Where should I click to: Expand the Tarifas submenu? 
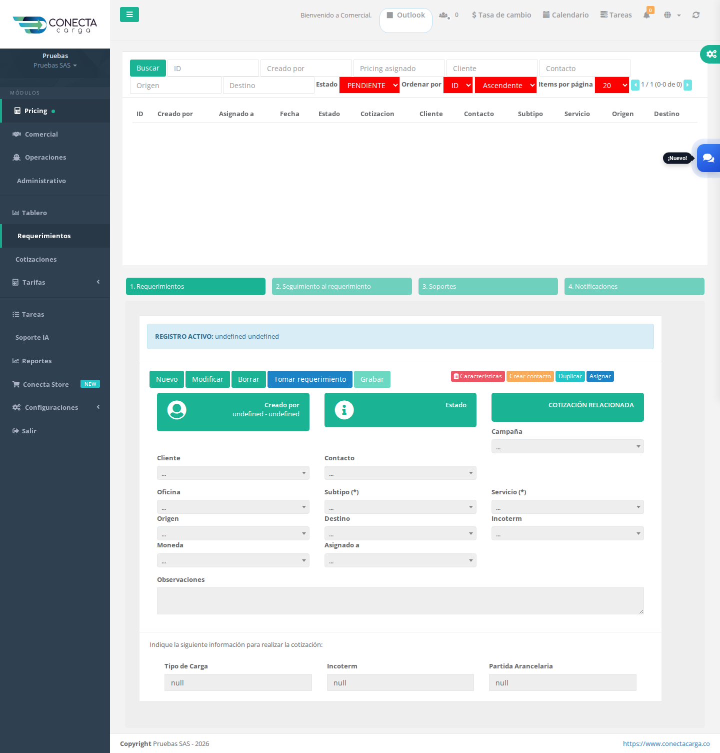click(x=55, y=282)
